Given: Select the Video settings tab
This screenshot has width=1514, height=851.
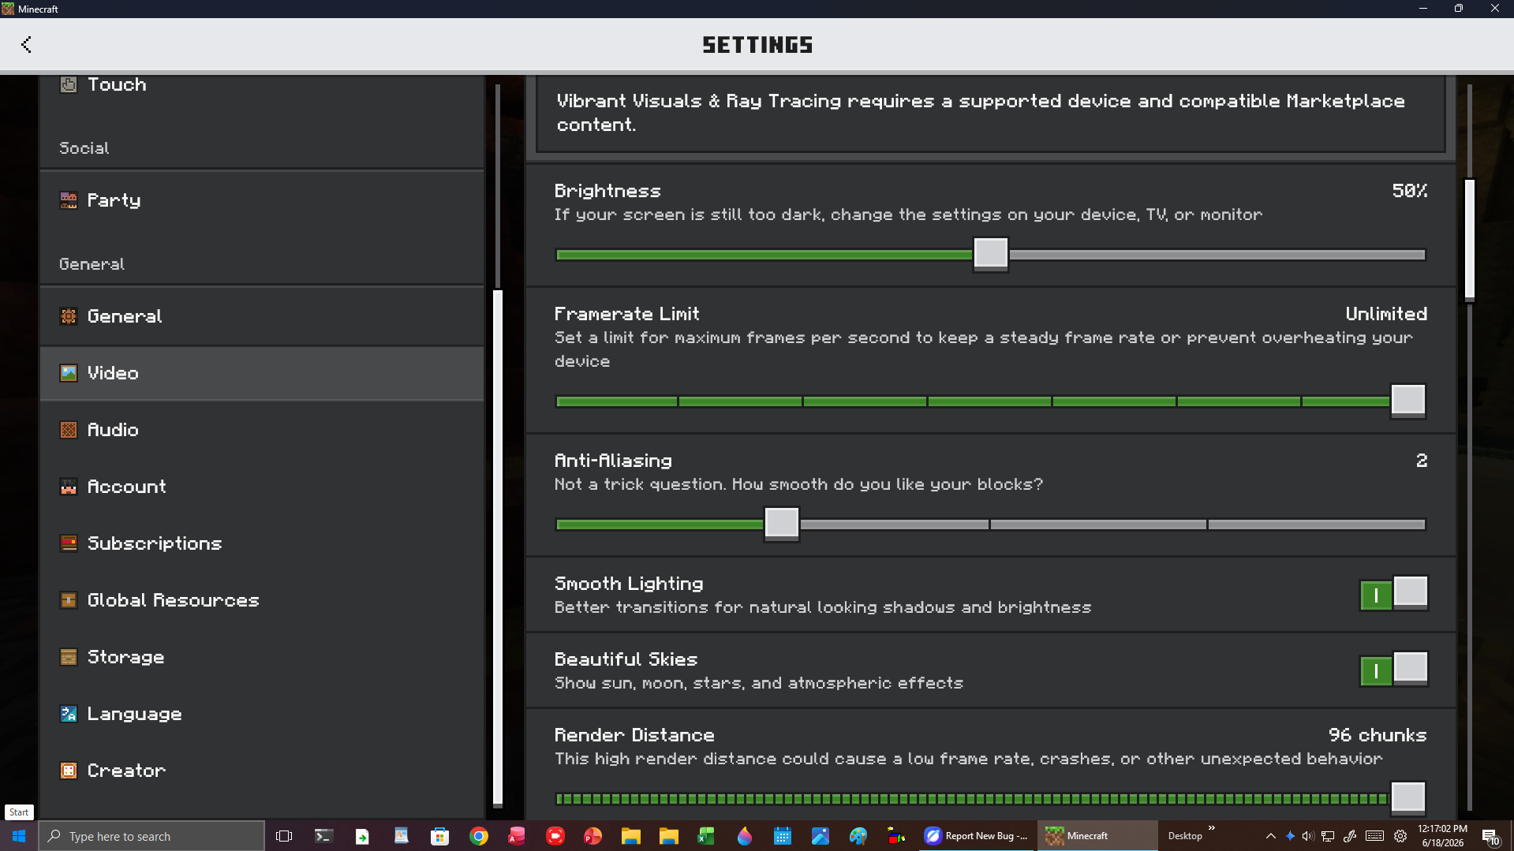Looking at the screenshot, I should 262,373.
